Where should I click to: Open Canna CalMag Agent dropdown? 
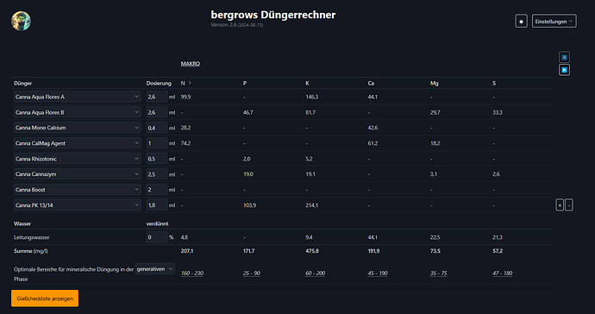point(77,143)
